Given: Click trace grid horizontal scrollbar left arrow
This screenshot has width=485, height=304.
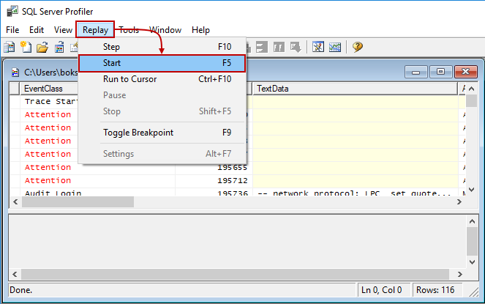Looking at the screenshot, I should point(15,202).
